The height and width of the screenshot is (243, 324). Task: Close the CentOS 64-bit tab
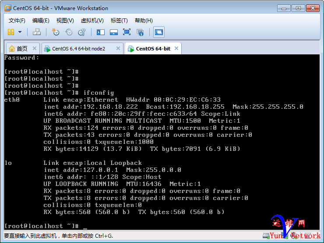pyautogui.click(x=176, y=48)
